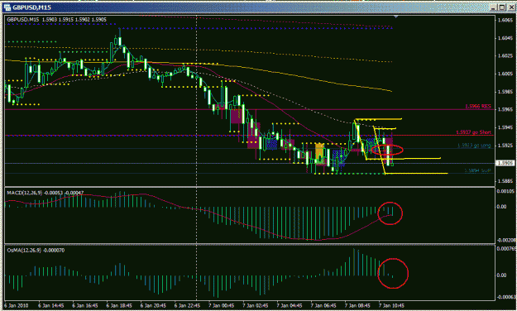This screenshot has height=311, width=517.
Task: Click the 0.00 value on the OsMA scale
Action: tap(501, 275)
